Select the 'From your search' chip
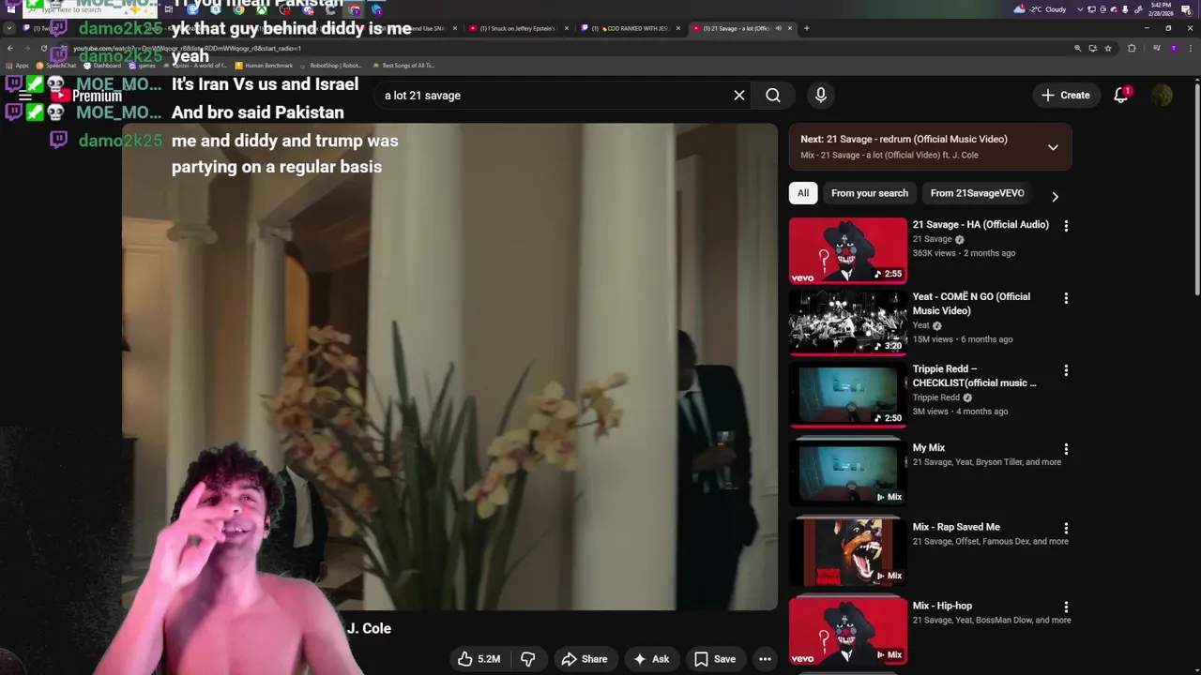 (870, 193)
